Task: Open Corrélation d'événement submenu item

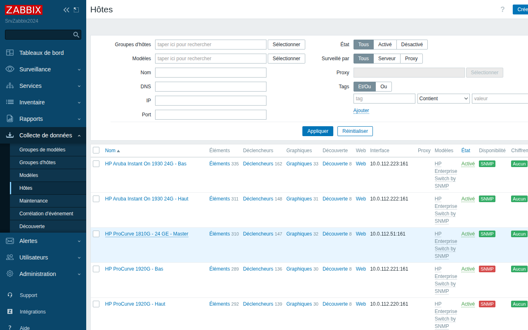Action: coord(48,214)
